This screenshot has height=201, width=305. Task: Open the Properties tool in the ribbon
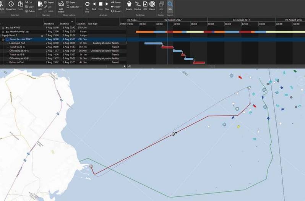tap(11, 6)
